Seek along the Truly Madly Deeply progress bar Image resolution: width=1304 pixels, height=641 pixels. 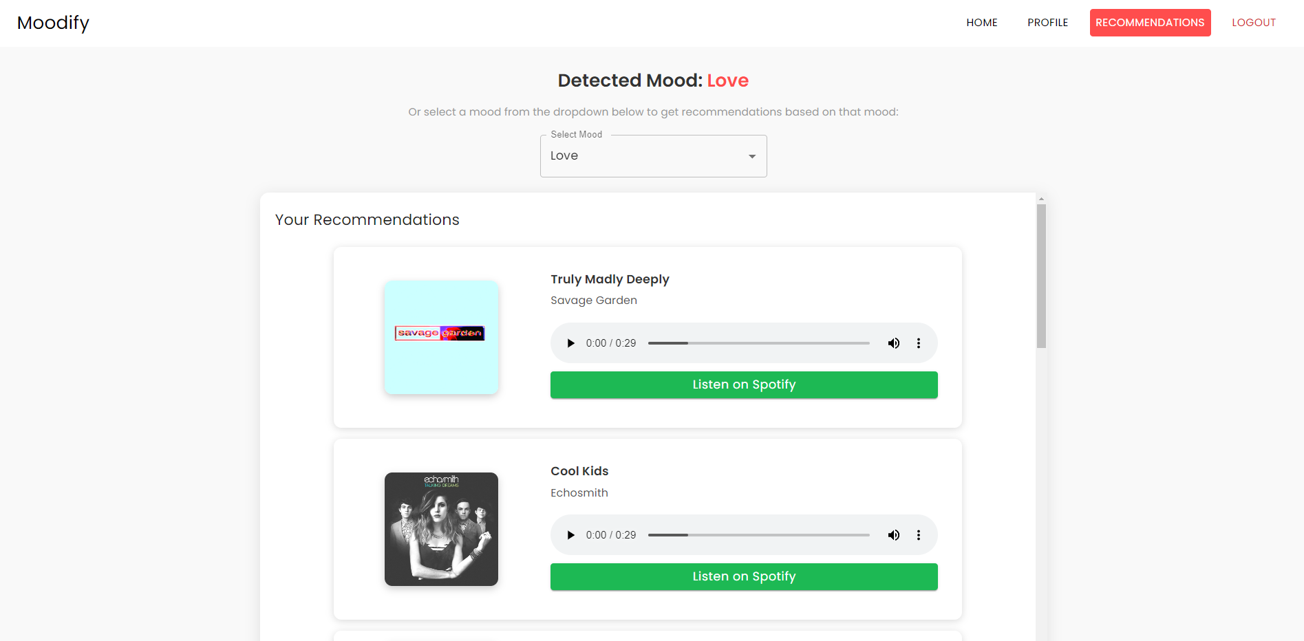click(x=759, y=343)
